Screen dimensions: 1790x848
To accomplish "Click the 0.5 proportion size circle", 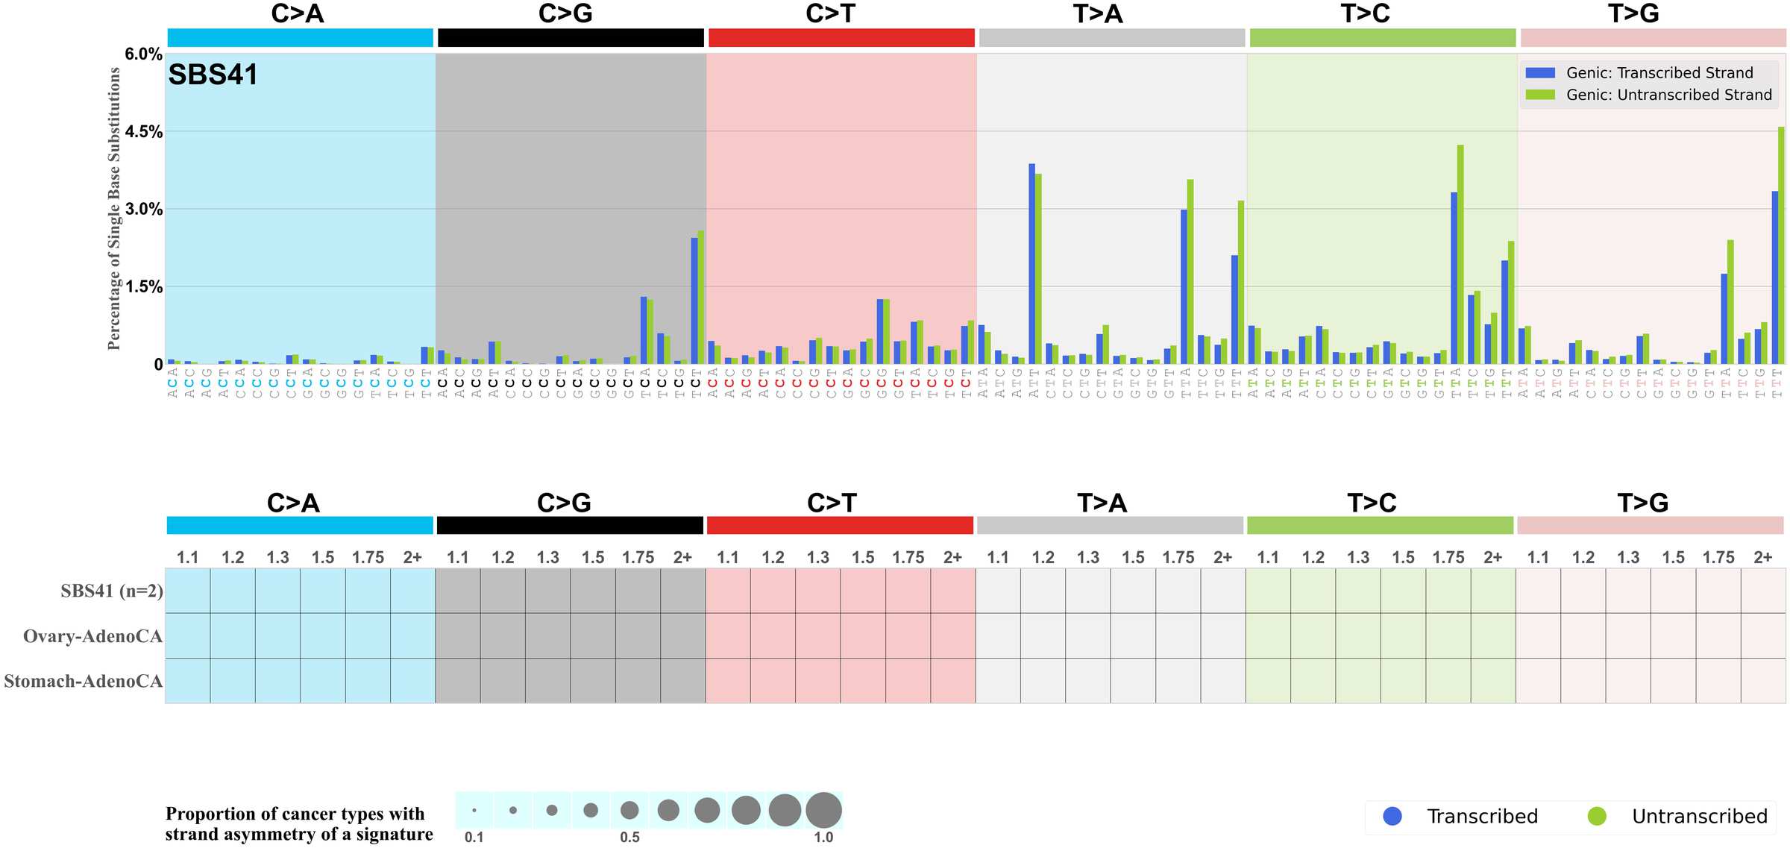I will click(x=629, y=810).
